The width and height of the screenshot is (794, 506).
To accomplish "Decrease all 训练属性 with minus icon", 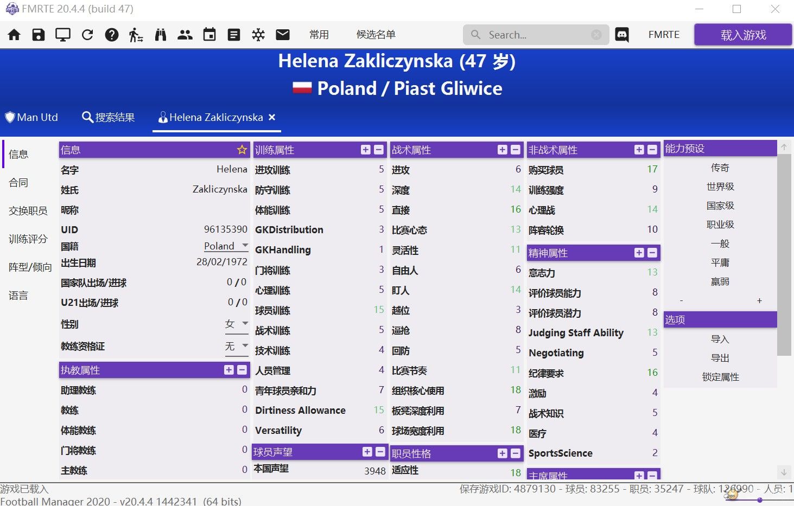I will [x=379, y=150].
